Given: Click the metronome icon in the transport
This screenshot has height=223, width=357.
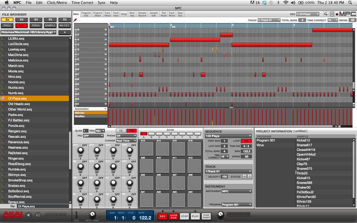Looking at the screenshot, I should tap(93, 215).
